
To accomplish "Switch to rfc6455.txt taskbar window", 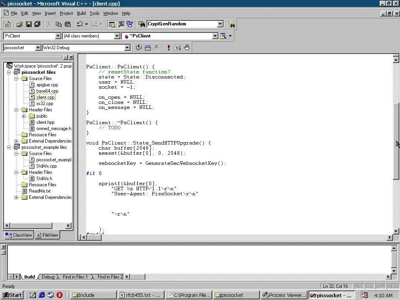I will point(141,295).
